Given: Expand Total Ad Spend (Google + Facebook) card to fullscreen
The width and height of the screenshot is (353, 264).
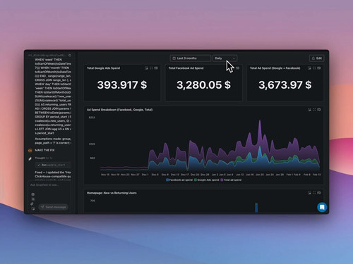Looking at the screenshot, I should [314, 68].
